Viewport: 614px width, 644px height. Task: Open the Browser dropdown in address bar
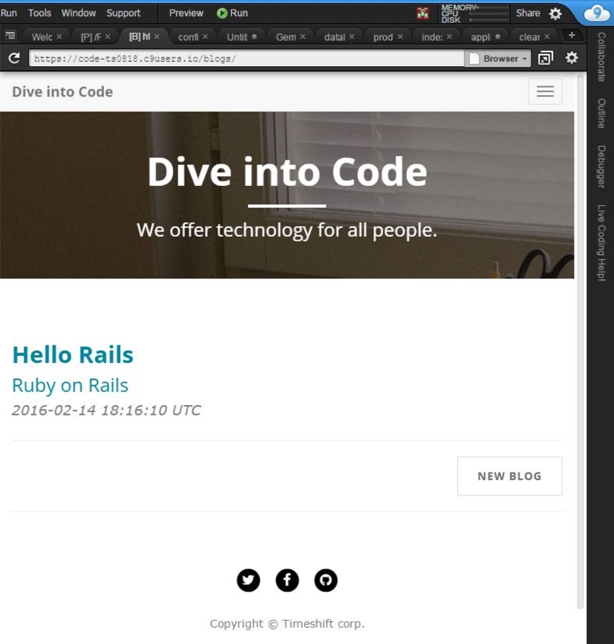click(x=498, y=58)
